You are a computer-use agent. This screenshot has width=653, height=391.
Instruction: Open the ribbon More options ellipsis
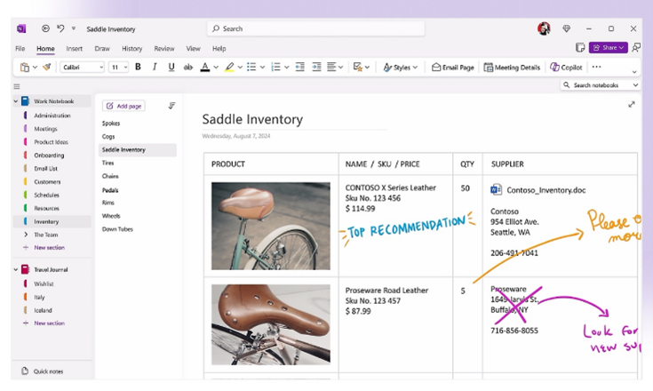596,67
